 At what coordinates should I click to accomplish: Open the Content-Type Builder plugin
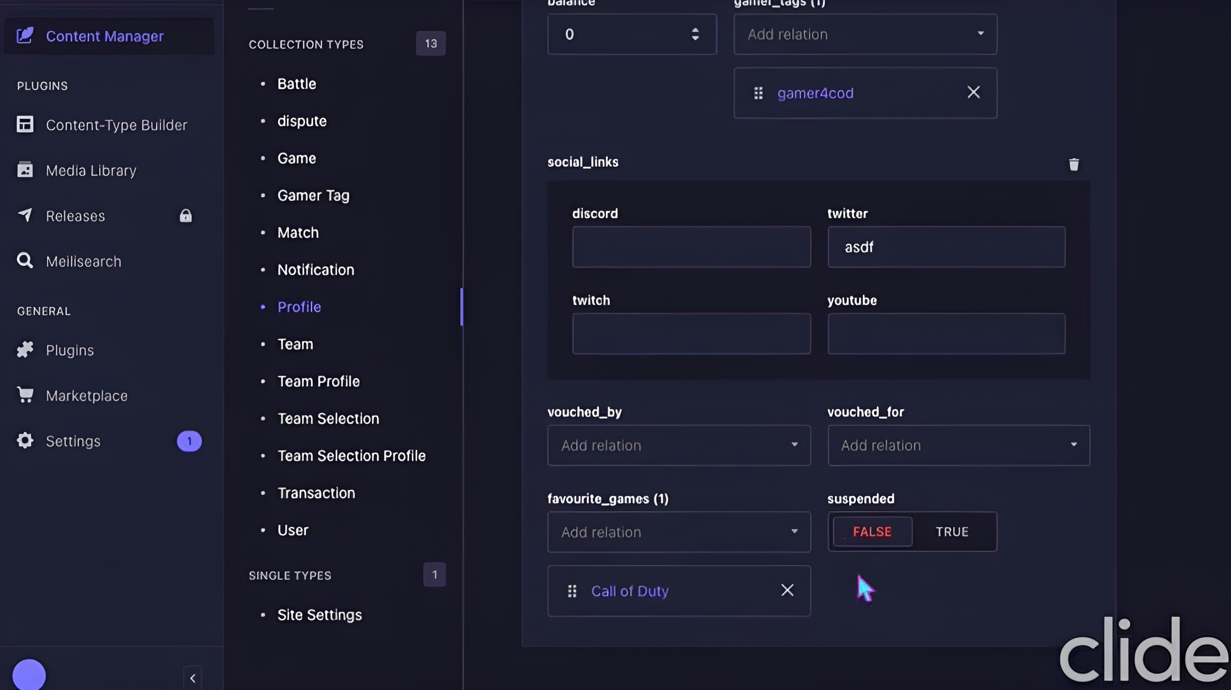coord(116,125)
